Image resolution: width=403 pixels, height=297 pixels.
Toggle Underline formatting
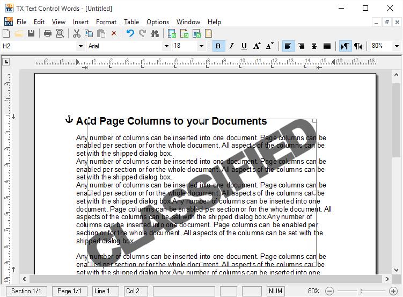click(x=244, y=46)
